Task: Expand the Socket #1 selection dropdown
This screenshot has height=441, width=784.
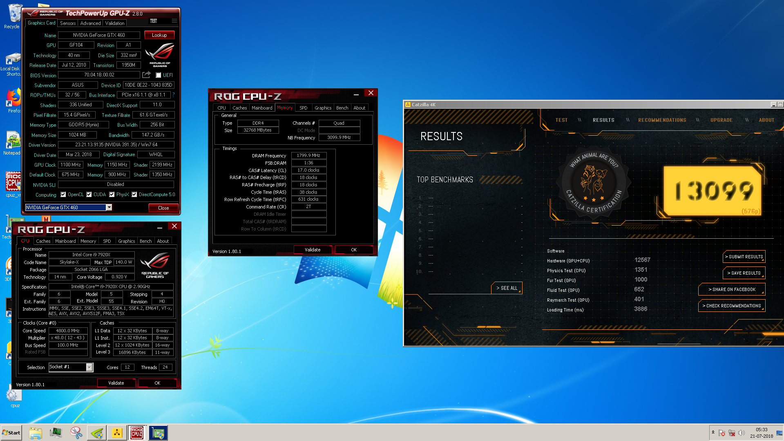Action: [89, 367]
